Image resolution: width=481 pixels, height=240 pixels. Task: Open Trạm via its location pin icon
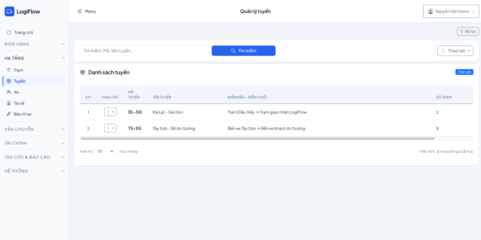tap(9, 70)
